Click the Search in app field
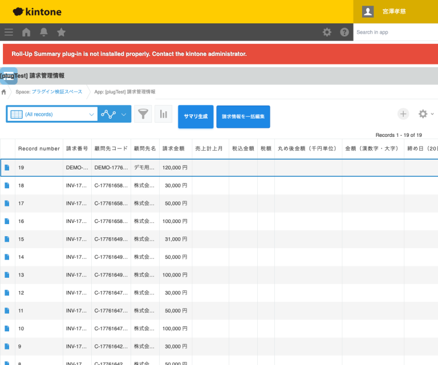The height and width of the screenshot is (365, 438). click(395, 33)
